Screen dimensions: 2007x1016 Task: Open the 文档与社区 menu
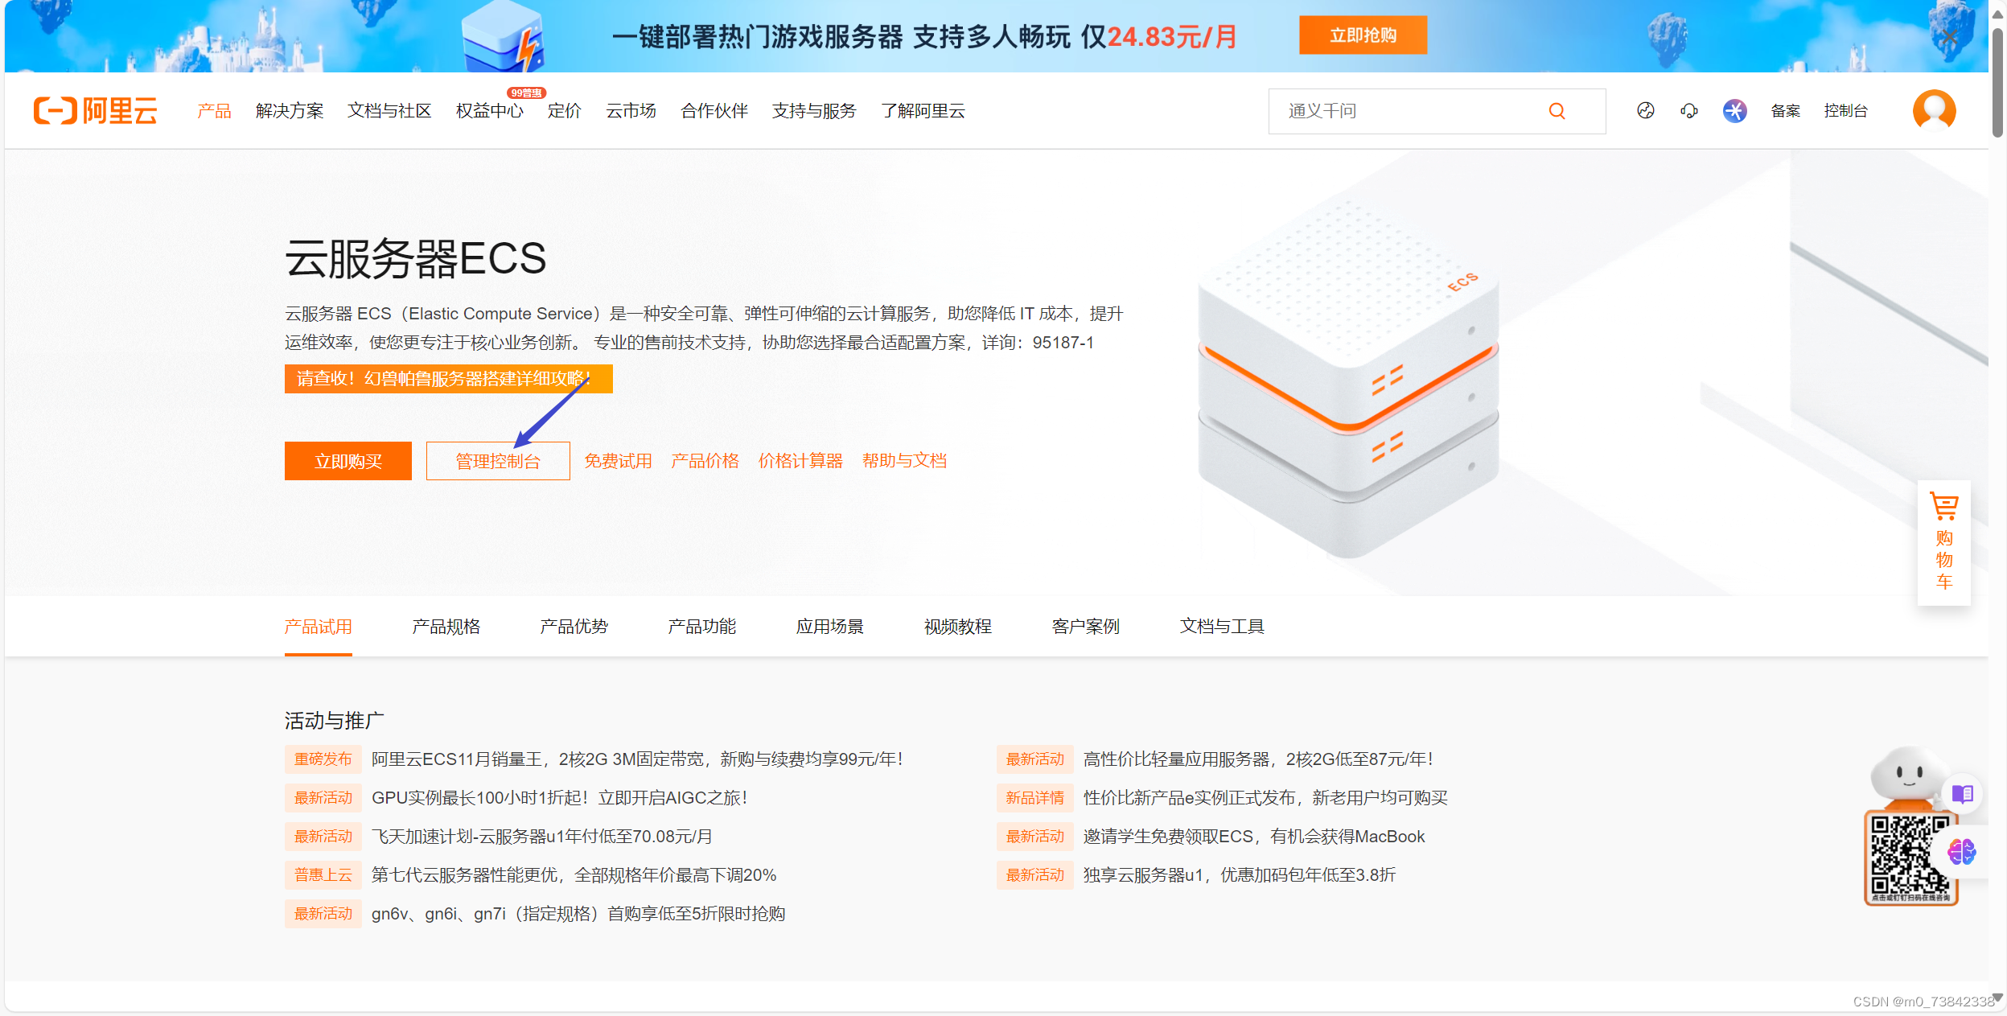coord(389,111)
